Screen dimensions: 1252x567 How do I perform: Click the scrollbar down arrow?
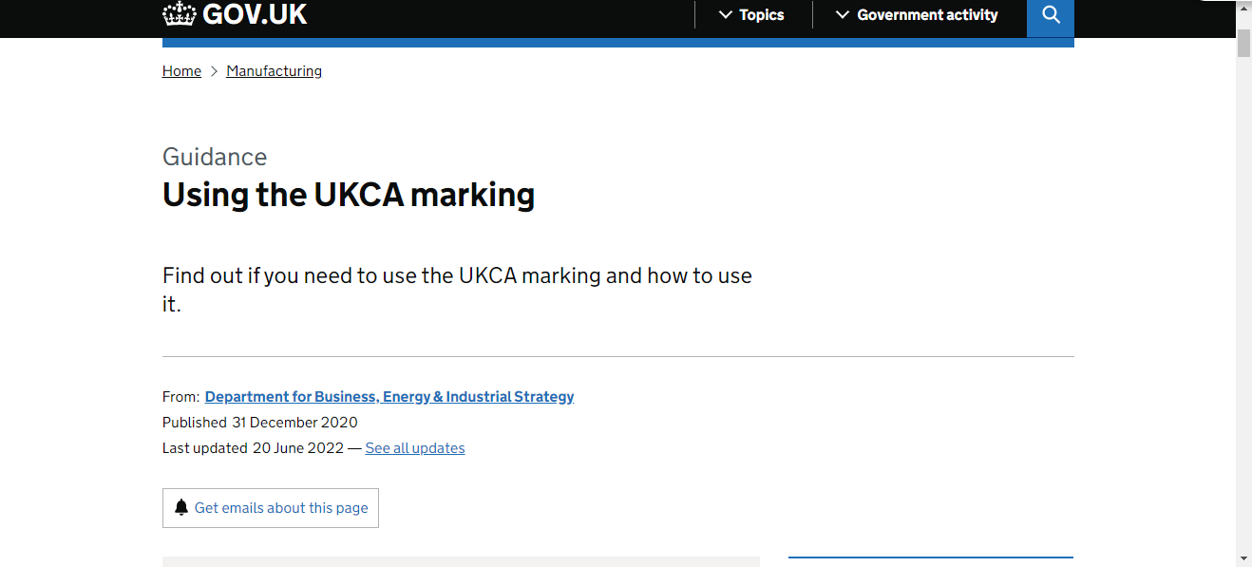[1243, 558]
